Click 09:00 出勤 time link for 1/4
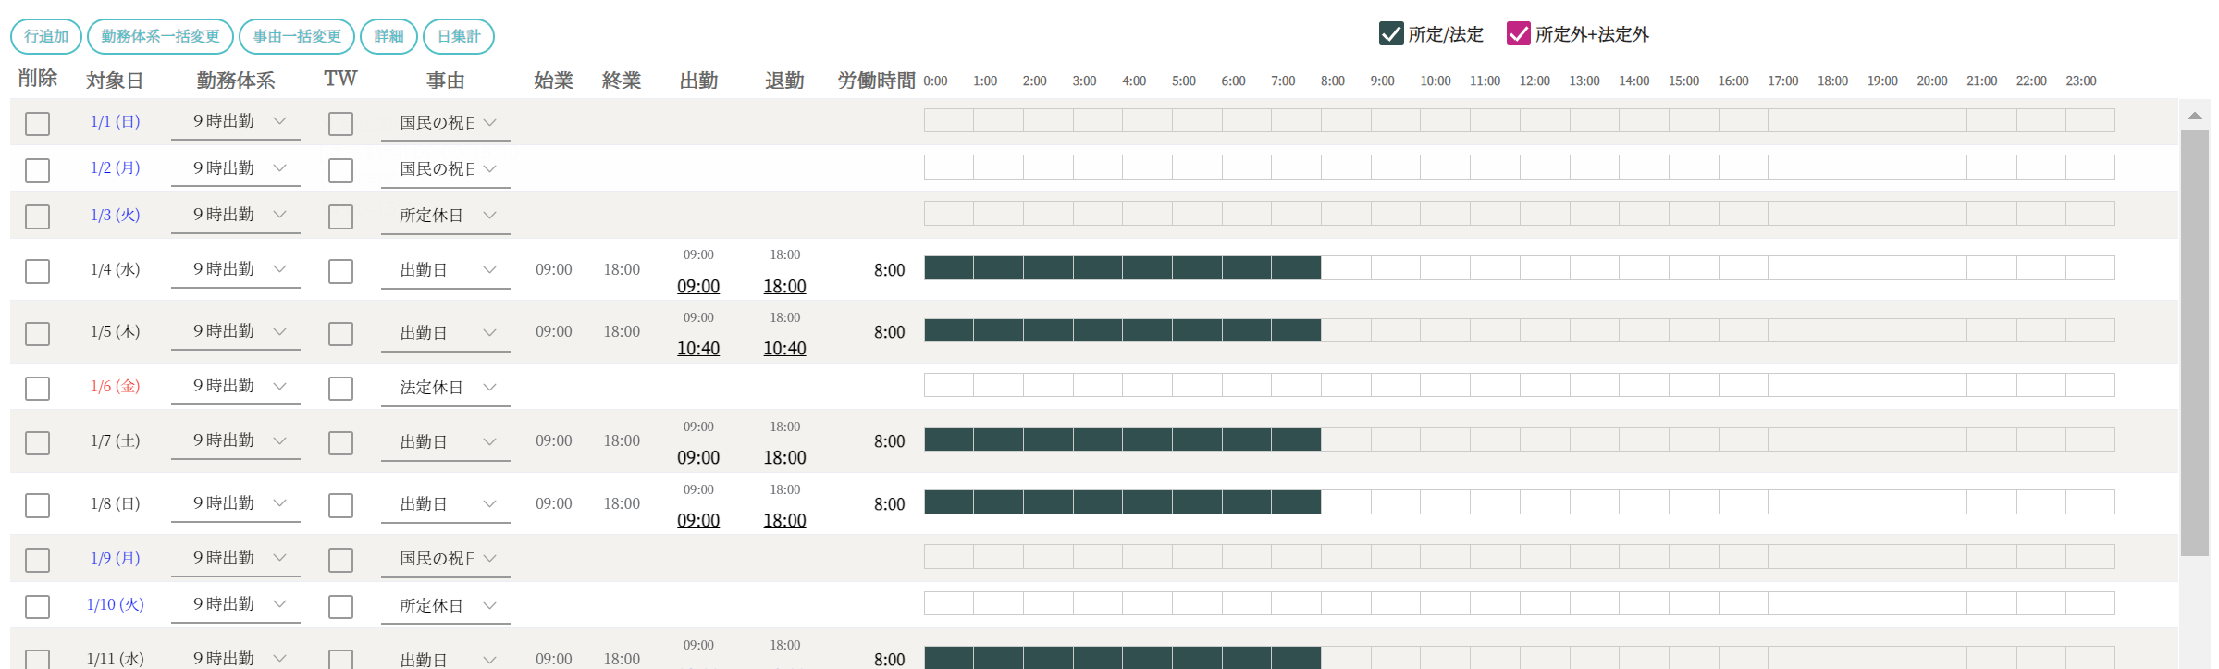The width and height of the screenshot is (2219, 669). (x=698, y=287)
